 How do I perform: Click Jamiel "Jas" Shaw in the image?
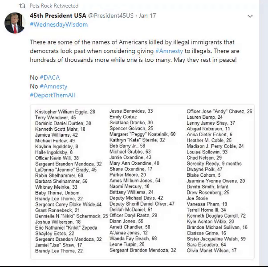[59, 245]
